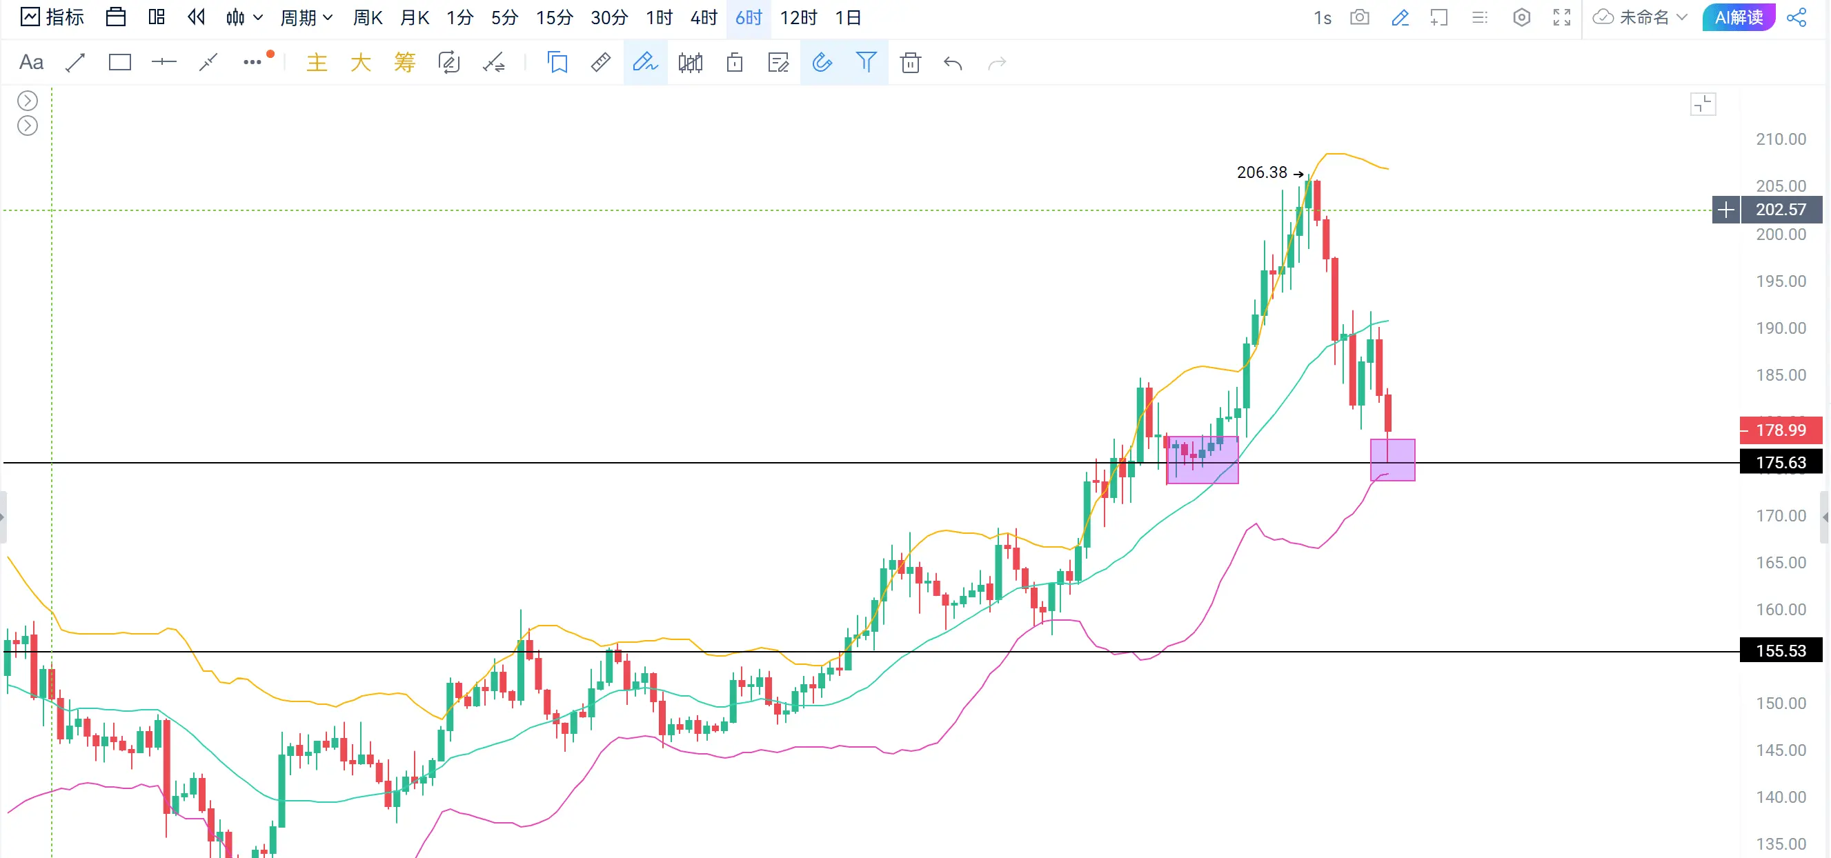1831x858 pixels.
Task: Switch to 月K monthly timeframe
Action: (x=415, y=17)
